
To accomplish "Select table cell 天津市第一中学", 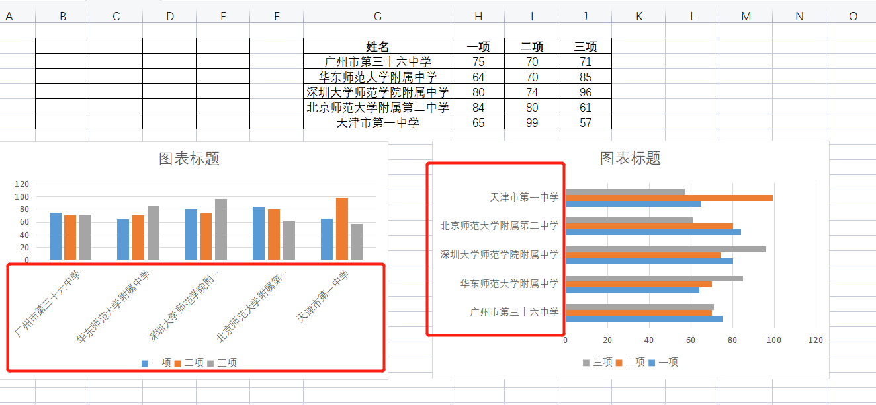I will point(377,122).
